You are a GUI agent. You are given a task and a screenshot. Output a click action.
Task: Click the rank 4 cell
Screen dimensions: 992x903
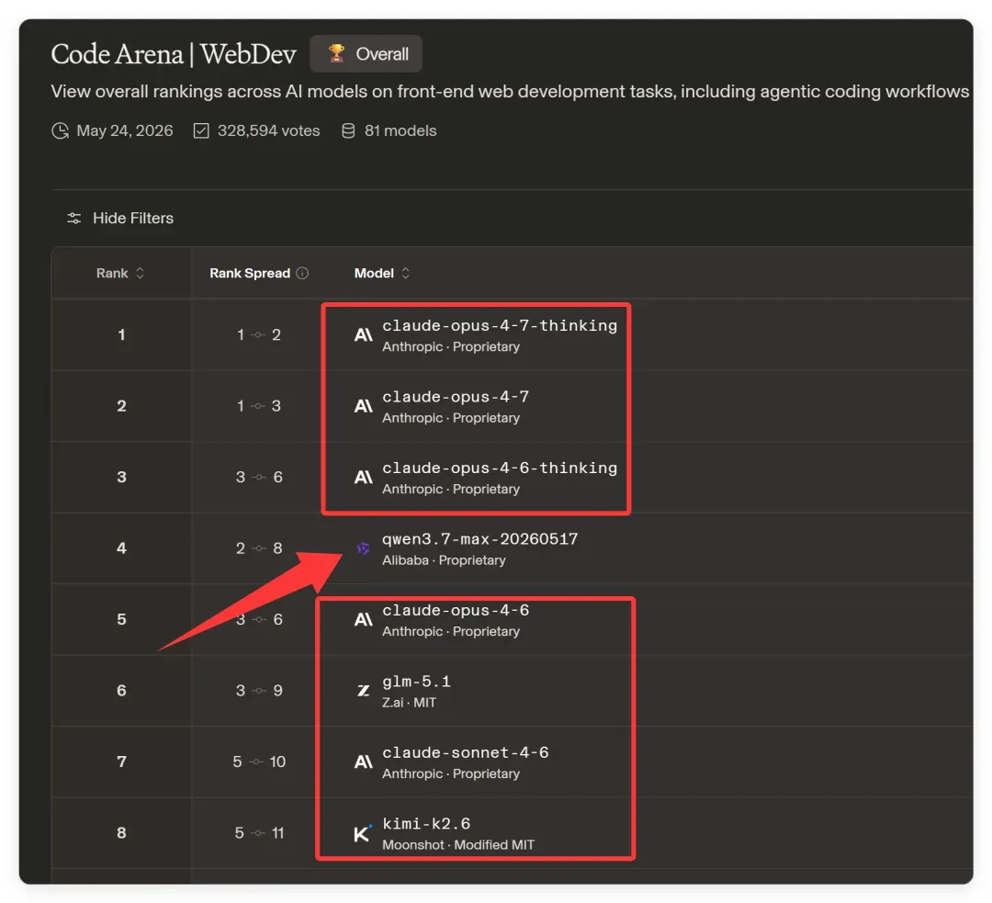point(121,548)
